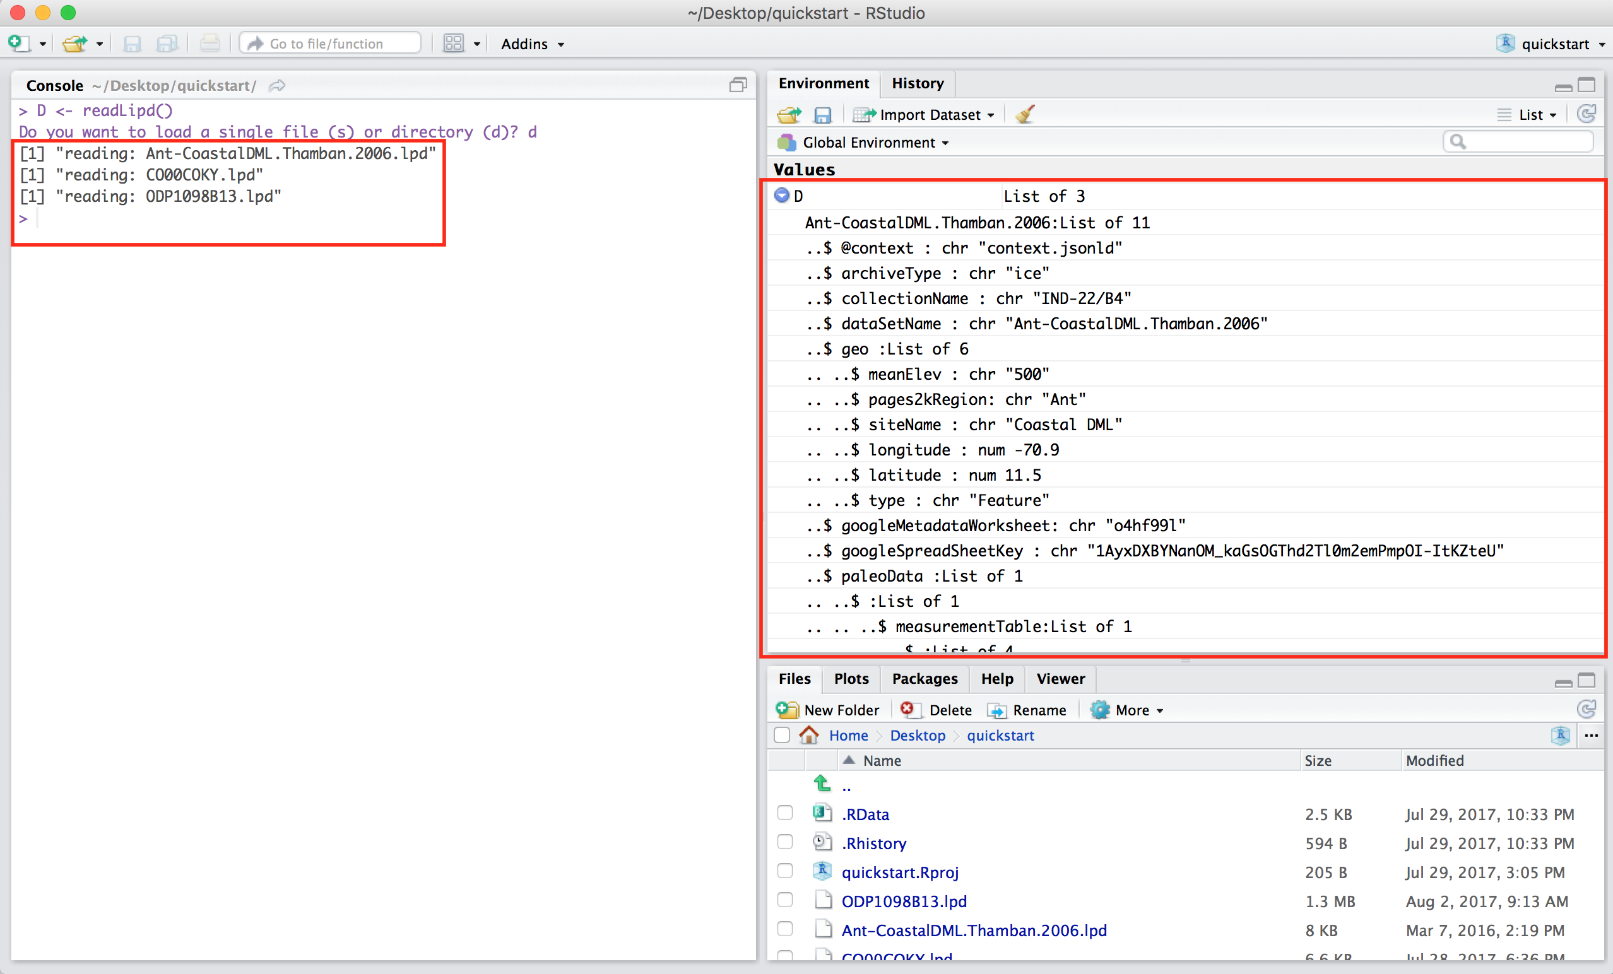1613x974 pixels.
Task: Open the Ant-CoastalDML.Thamban.2006.lpd file link
Action: point(974,930)
